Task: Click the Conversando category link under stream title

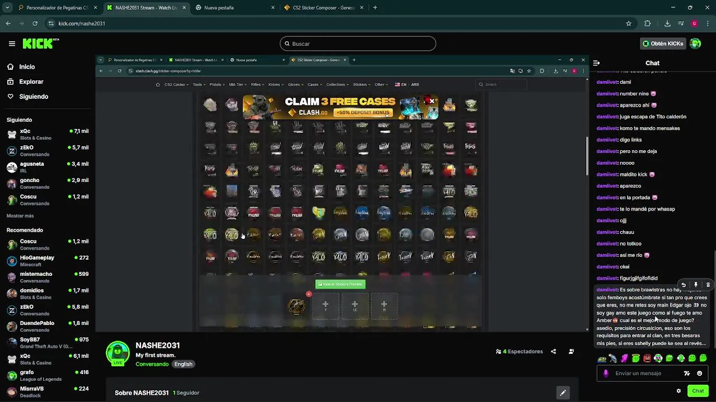Action: tap(152, 364)
